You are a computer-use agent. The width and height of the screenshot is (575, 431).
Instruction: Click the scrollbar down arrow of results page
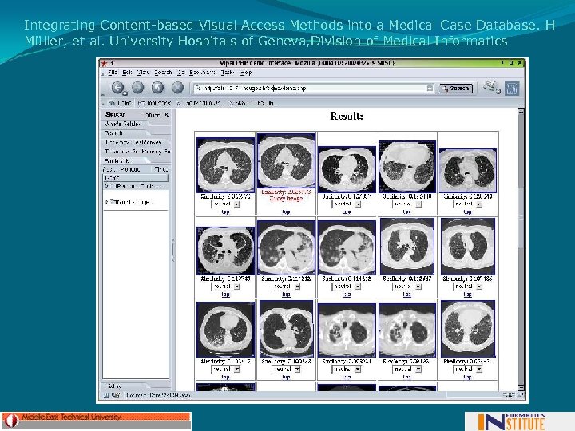coord(521,387)
